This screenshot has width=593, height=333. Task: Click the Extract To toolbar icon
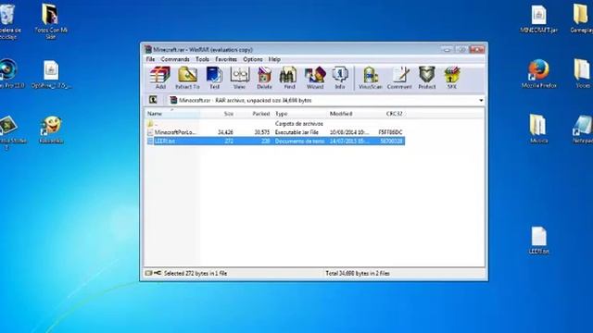187,78
